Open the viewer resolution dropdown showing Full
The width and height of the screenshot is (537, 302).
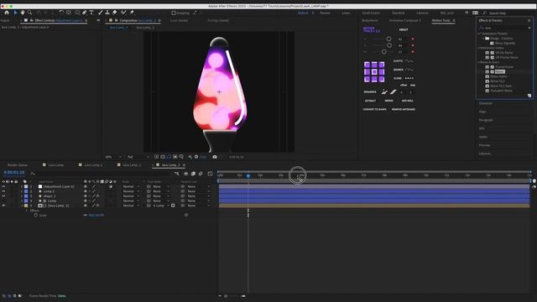[138, 157]
